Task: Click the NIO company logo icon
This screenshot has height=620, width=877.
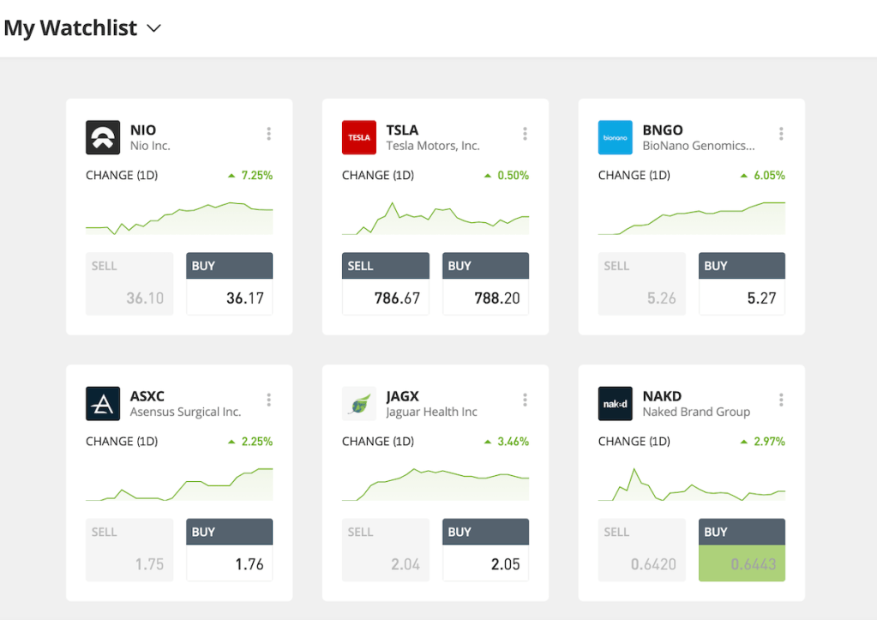Action: click(x=103, y=137)
